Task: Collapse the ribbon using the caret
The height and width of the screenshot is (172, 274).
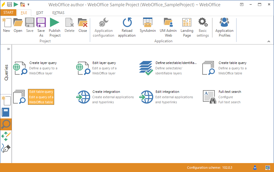Action: (269, 41)
